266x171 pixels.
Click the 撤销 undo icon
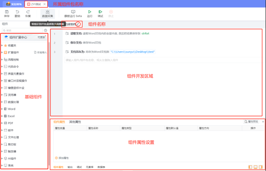[x=17, y=12]
